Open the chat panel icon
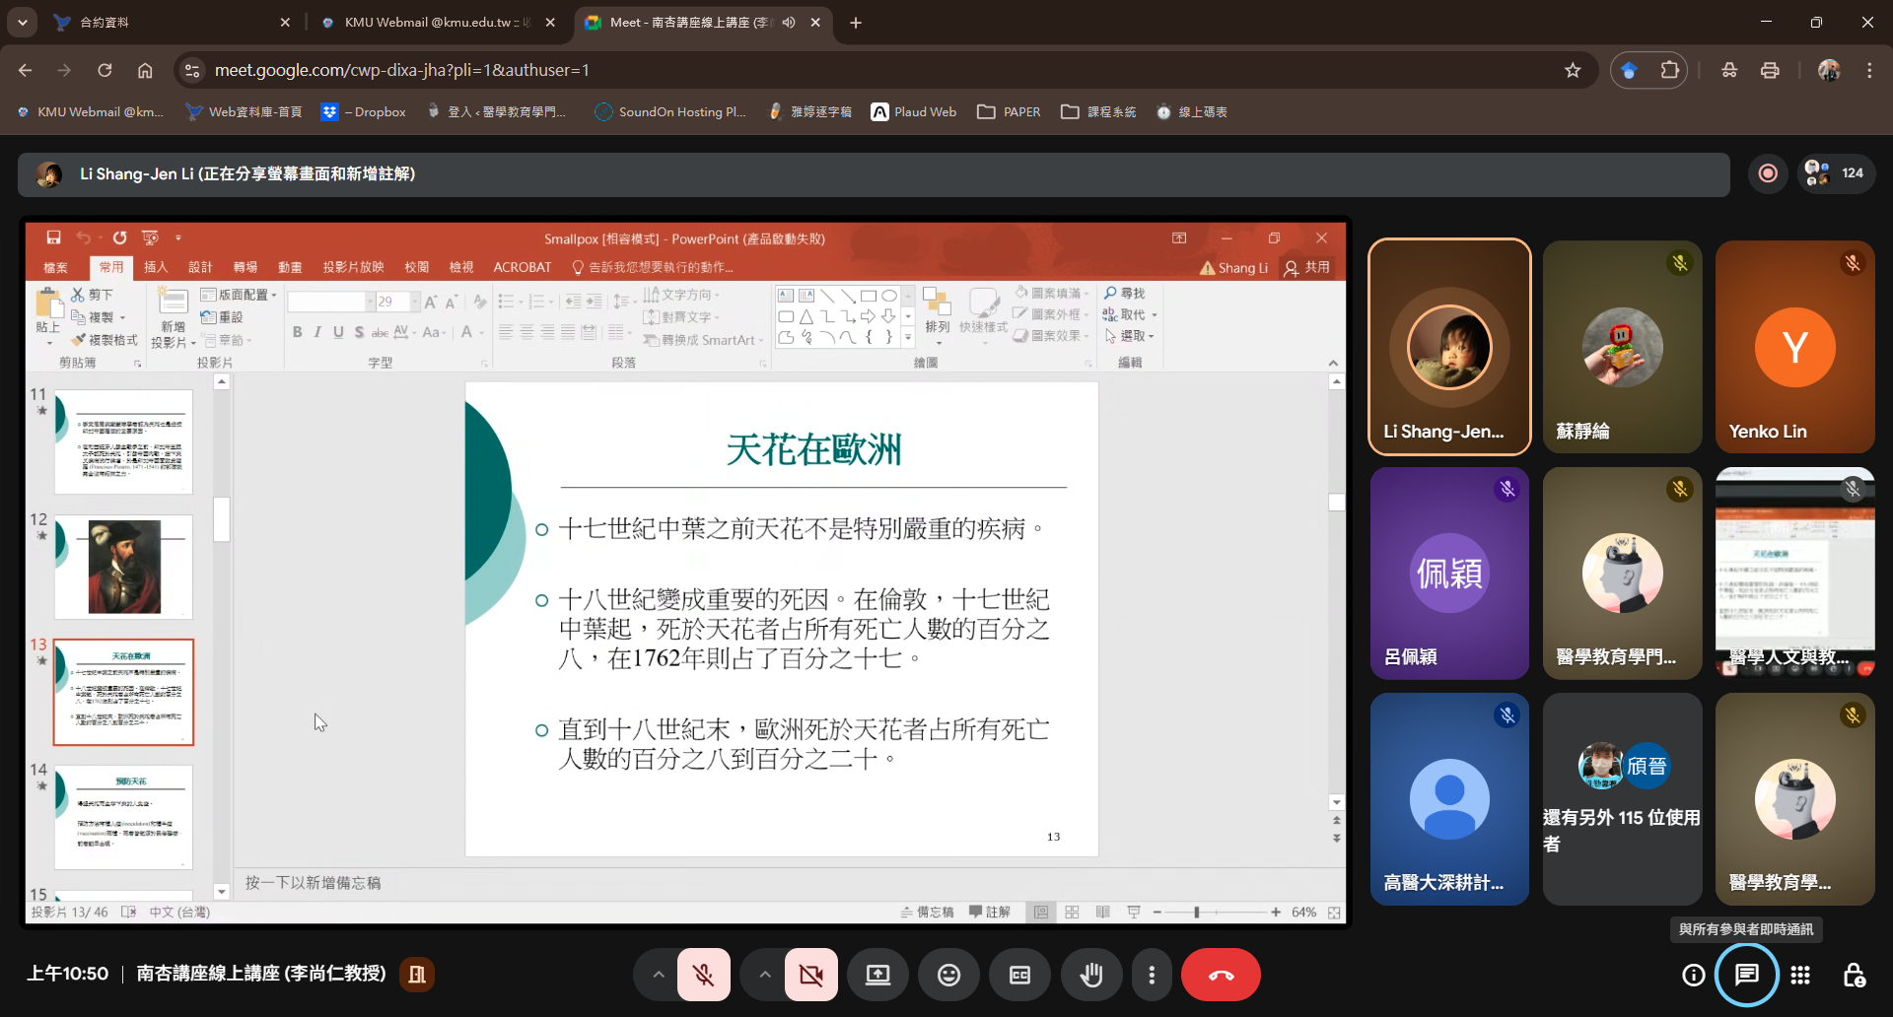The height and width of the screenshot is (1017, 1893). [x=1746, y=975]
